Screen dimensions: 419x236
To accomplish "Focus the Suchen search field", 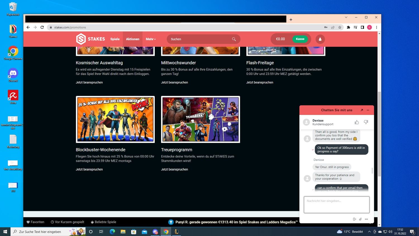I will (203, 39).
